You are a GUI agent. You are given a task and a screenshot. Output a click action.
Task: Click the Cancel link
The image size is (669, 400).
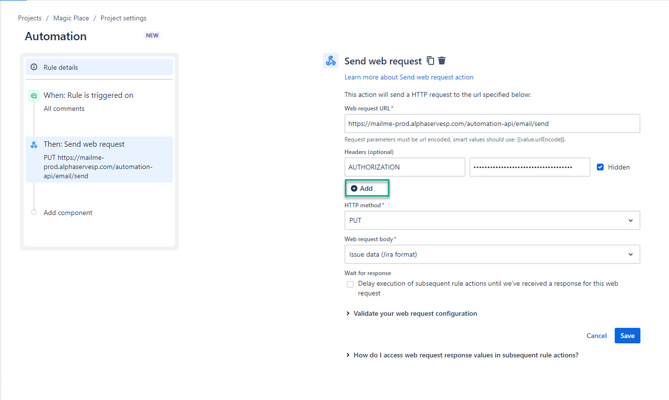tap(596, 336)
